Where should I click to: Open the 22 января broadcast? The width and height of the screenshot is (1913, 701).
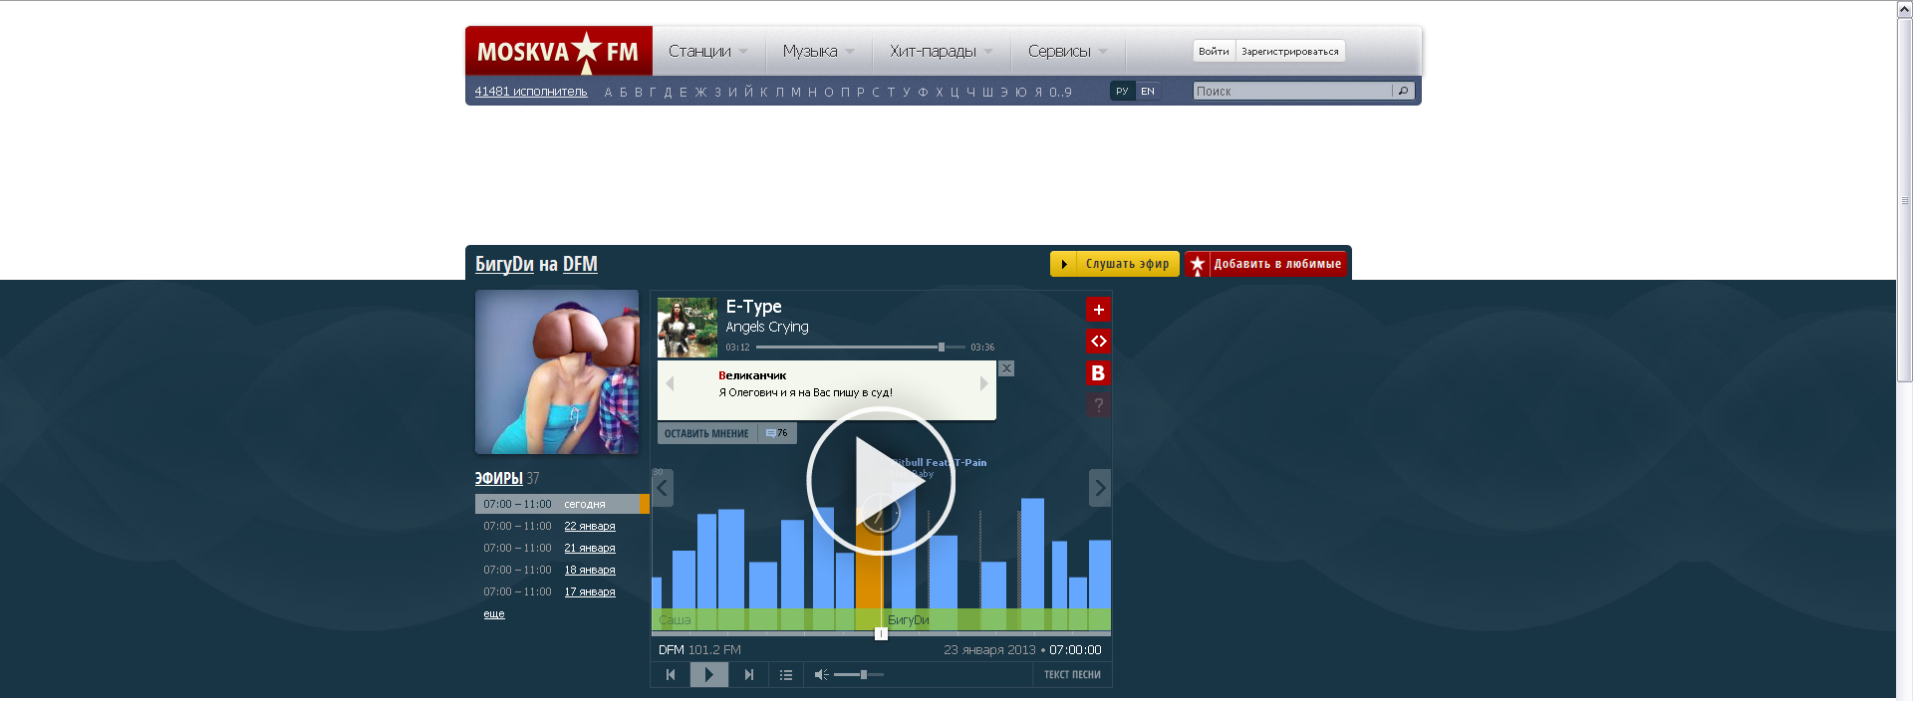click(590, 526)
